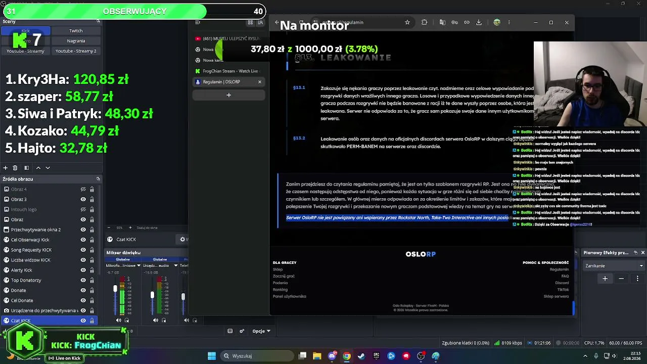Screen dimensions: 647x364
Task: Adjust the microphone volume fader
Action: 115,289
